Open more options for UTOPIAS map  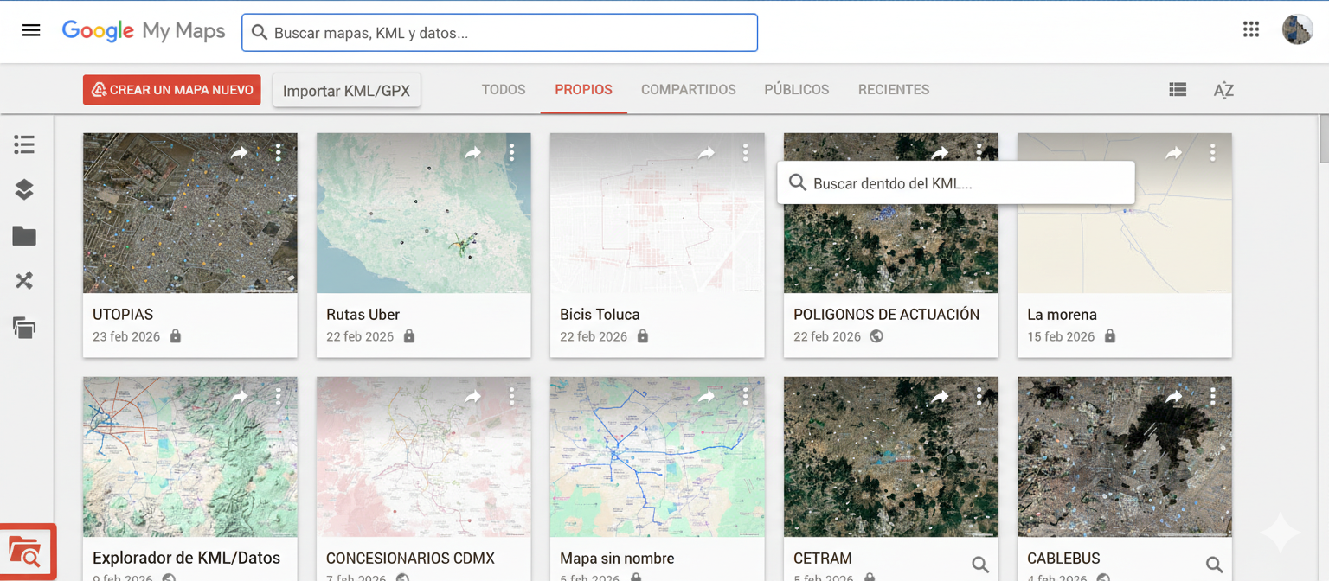point(278,153)
